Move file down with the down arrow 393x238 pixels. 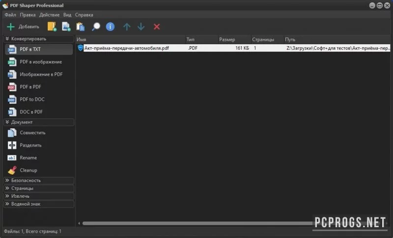[141, 27]
